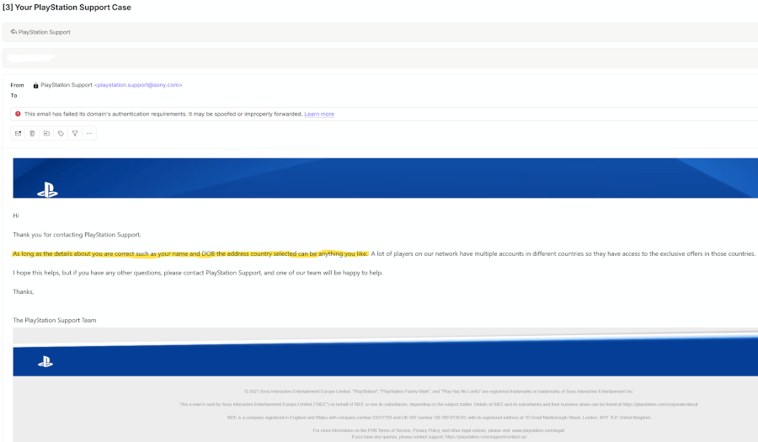758x442 pixels.
Task: Open the playstation.support@sony.com sender address
Action: pyautogui.click(x=138, y=85)
